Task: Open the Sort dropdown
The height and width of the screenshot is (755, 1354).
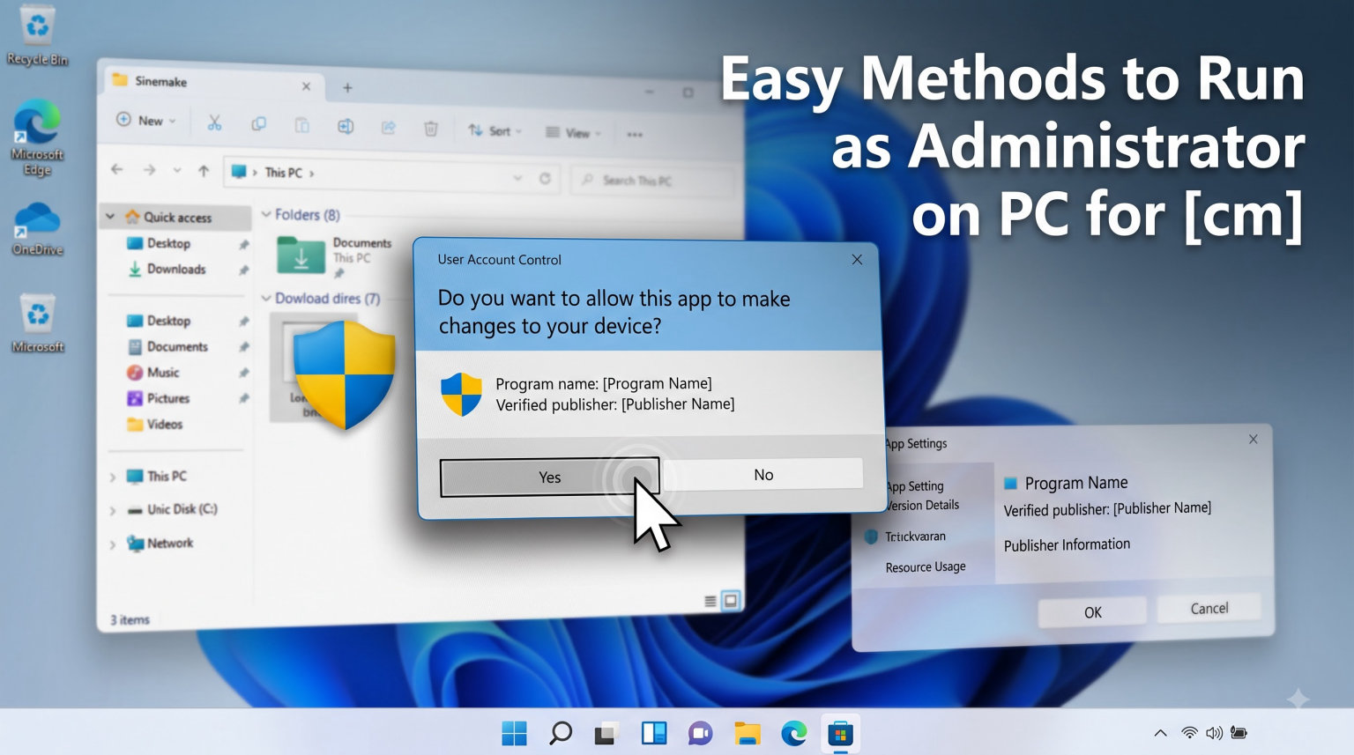Action: click(495, 130)
